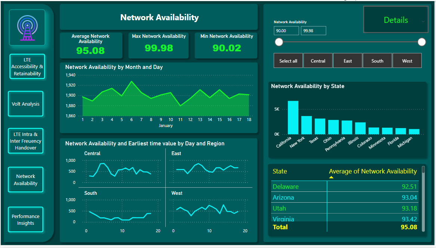This screenshot has width=436, height=248.
Task: Click the Select all region filter
Action: point(288,60)
